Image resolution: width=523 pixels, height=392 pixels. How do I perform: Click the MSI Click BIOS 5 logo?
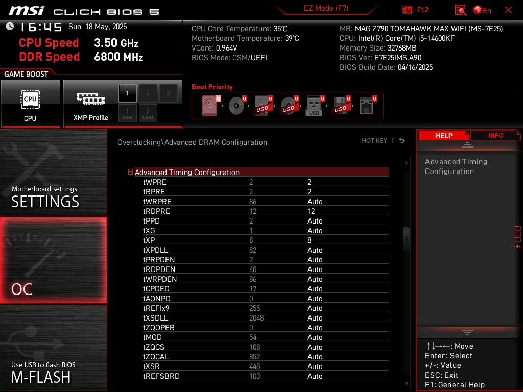pos(83,11)
